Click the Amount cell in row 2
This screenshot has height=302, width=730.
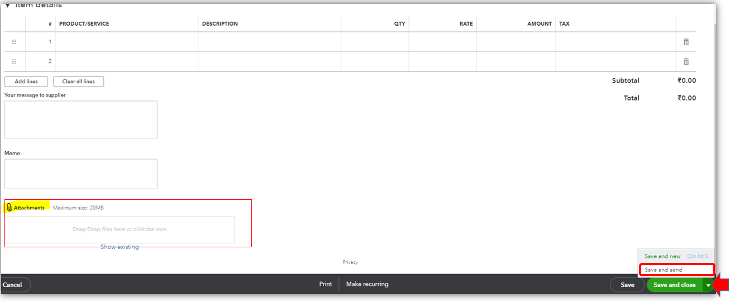tap(516, 61)
